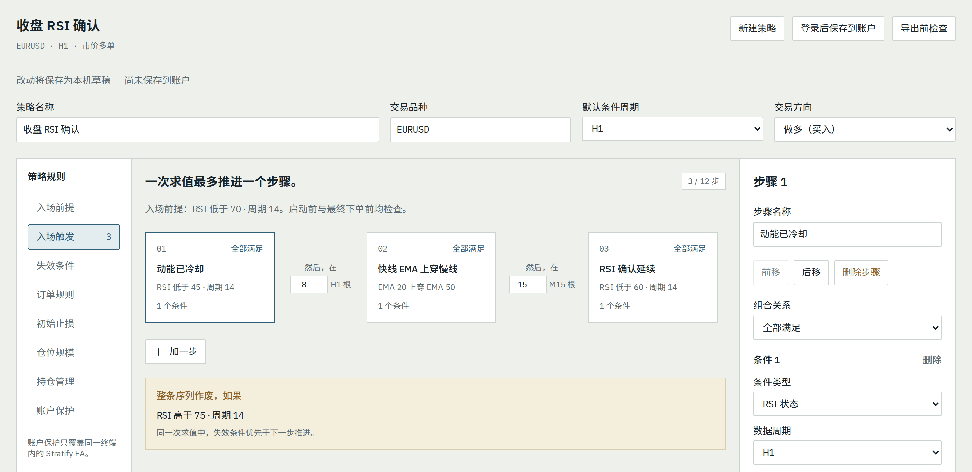Screen dimensions: 972x472
Task: Click the 交易品种 EURUSD field
Action: click(480, 130)
